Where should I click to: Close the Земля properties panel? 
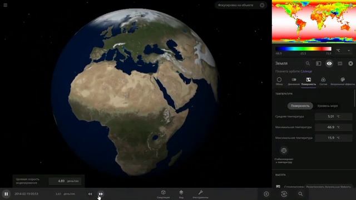tap(350, 63)
